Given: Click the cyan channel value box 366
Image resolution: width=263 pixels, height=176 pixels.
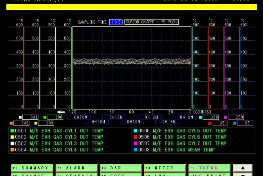Looking at the screenshot, I should (x=210, y=117).
